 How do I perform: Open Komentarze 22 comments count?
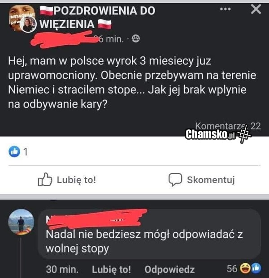point(228,126)
